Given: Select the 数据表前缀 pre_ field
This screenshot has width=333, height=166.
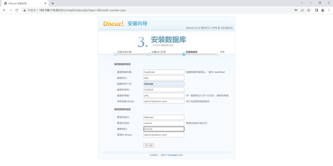Looking at the screenshot, I should [164, 95].
